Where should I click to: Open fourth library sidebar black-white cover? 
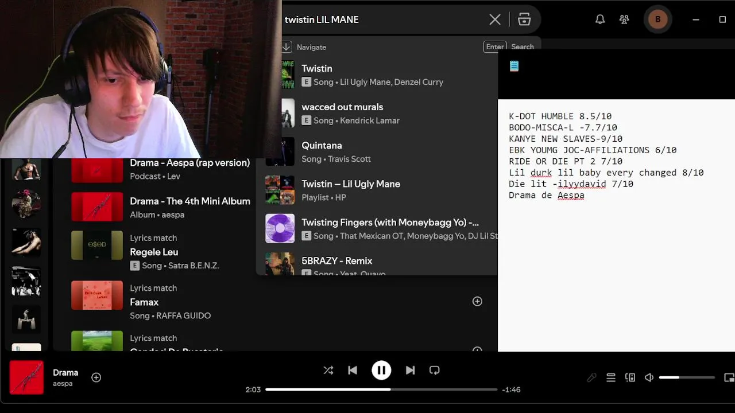pyautogui.click(x=26, y=280)
